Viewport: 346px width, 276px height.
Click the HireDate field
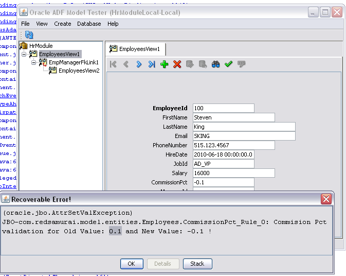[x=224, y=154]
